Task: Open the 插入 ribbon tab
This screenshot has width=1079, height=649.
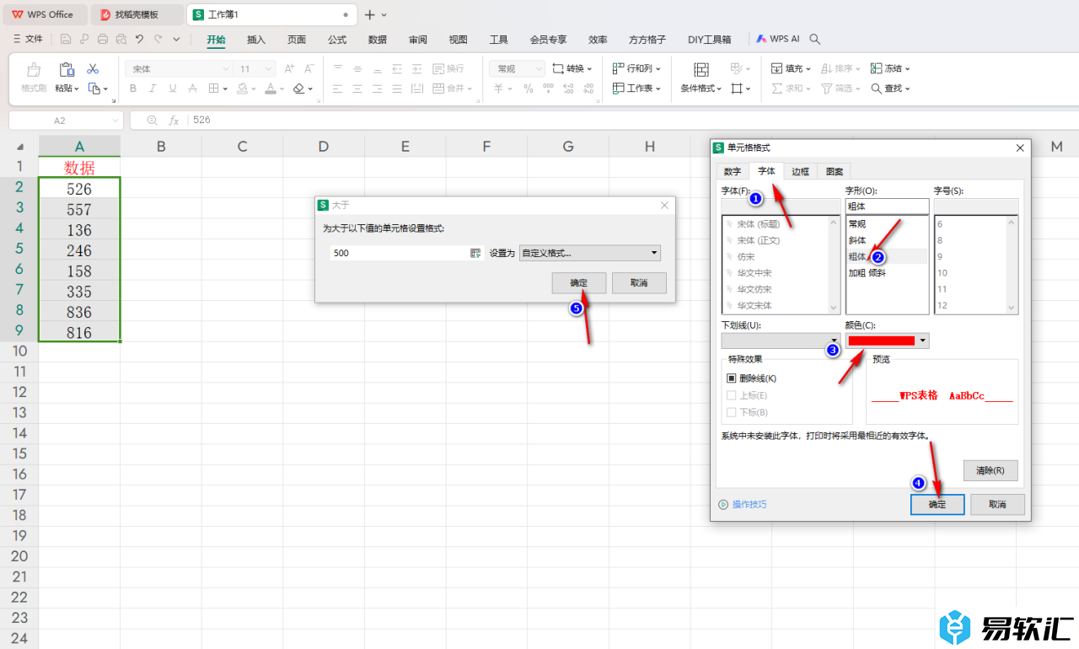Action: click(256, 40)
